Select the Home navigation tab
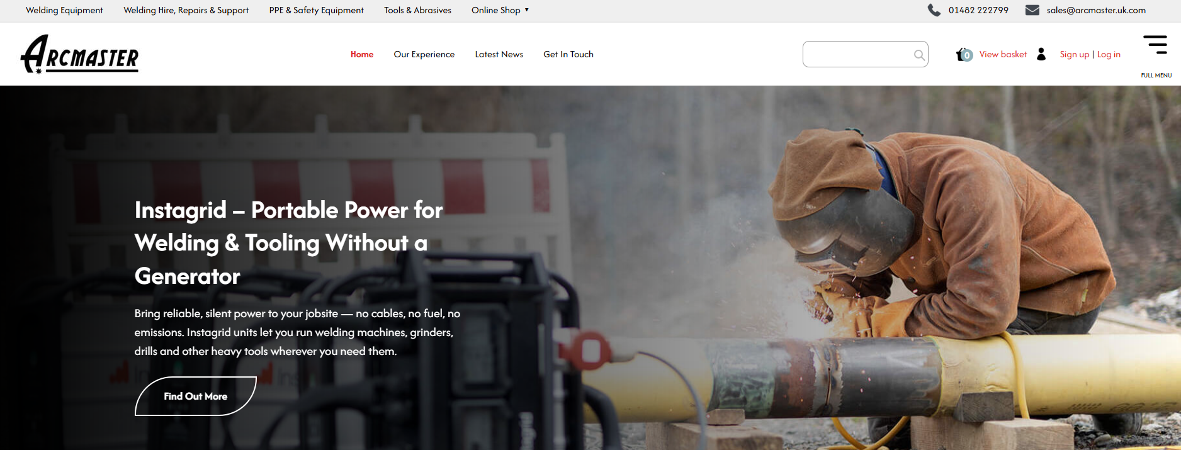Screen dimensions: 1181x450 click(x=362, y=54)
